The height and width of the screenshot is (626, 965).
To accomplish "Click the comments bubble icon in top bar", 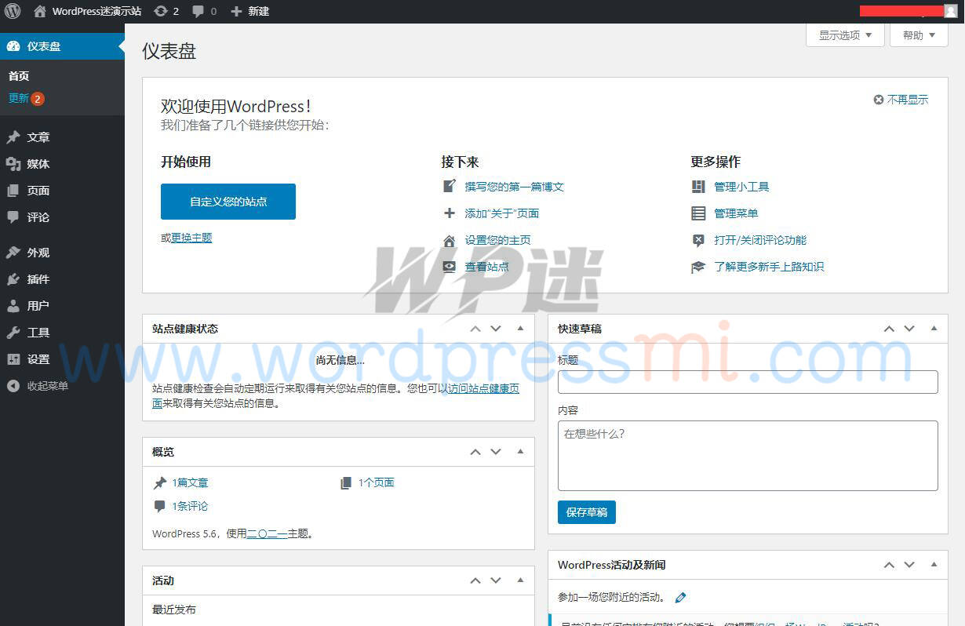I will tap(197, 11).
